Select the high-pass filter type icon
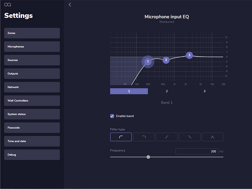 [x=121, y=137]
